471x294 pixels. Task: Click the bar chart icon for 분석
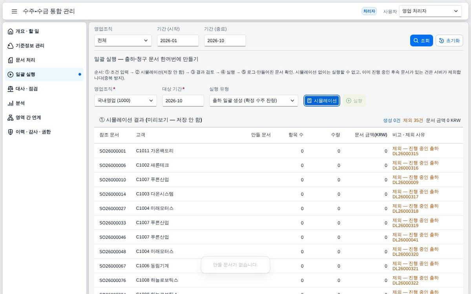coord(11,103)
